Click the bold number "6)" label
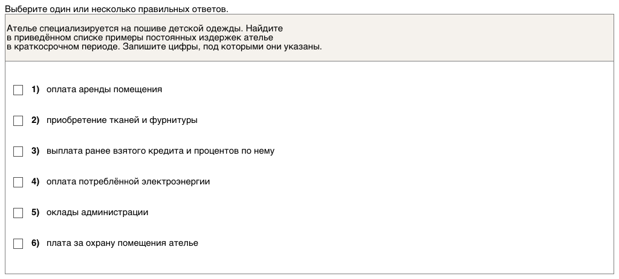The image size is (619, 279). [x=35, y=243]
